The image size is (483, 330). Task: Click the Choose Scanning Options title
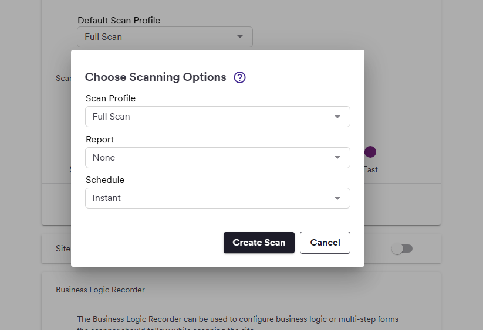pos(156,77)
